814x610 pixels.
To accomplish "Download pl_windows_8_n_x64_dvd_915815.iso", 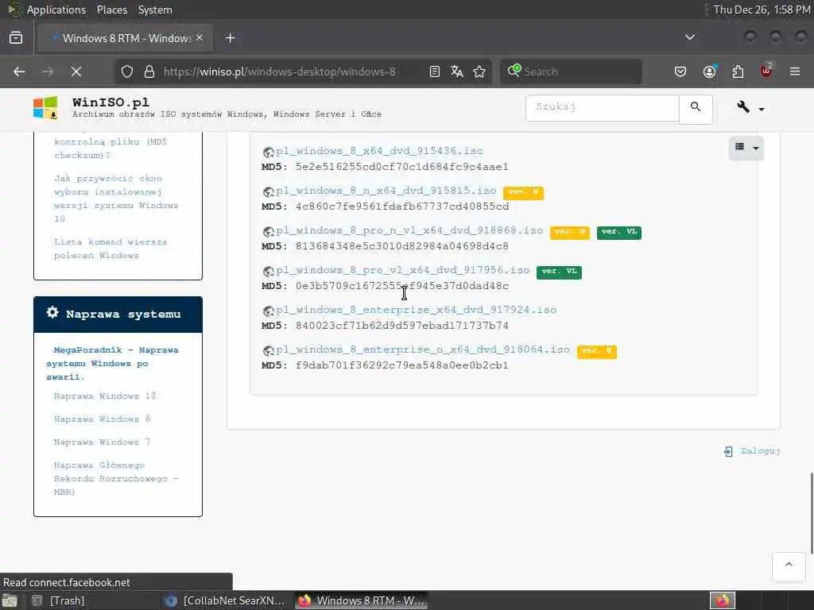I will (x=386, y=191).
